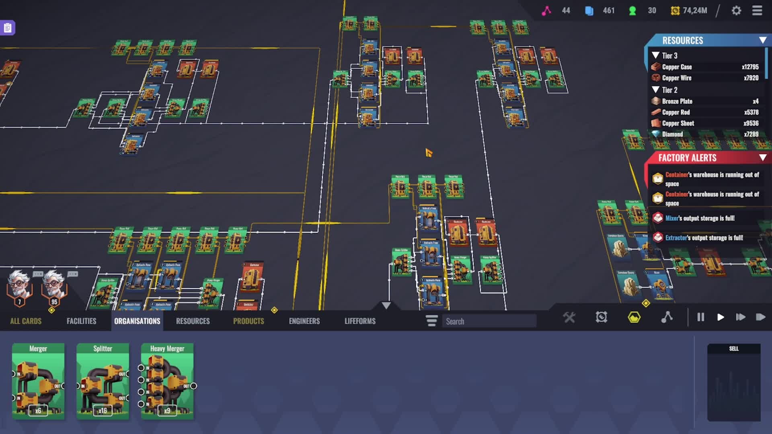Select the scientist portrait labeled 95

click(53, 286)
